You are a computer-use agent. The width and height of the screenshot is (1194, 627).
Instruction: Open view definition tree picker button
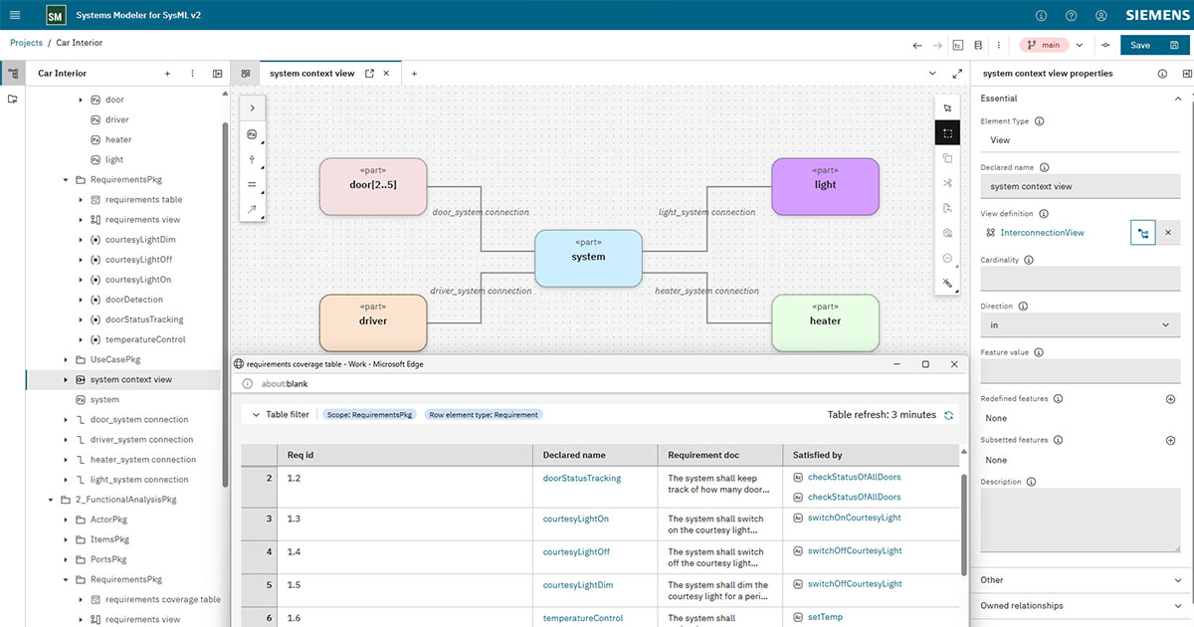1143,233
